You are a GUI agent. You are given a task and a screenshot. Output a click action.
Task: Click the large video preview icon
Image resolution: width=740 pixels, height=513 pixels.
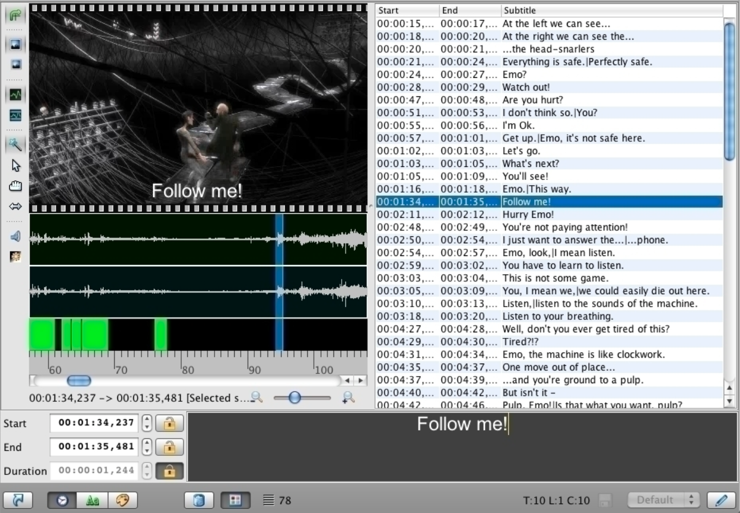pyautogui.click(x=15, y=44)
